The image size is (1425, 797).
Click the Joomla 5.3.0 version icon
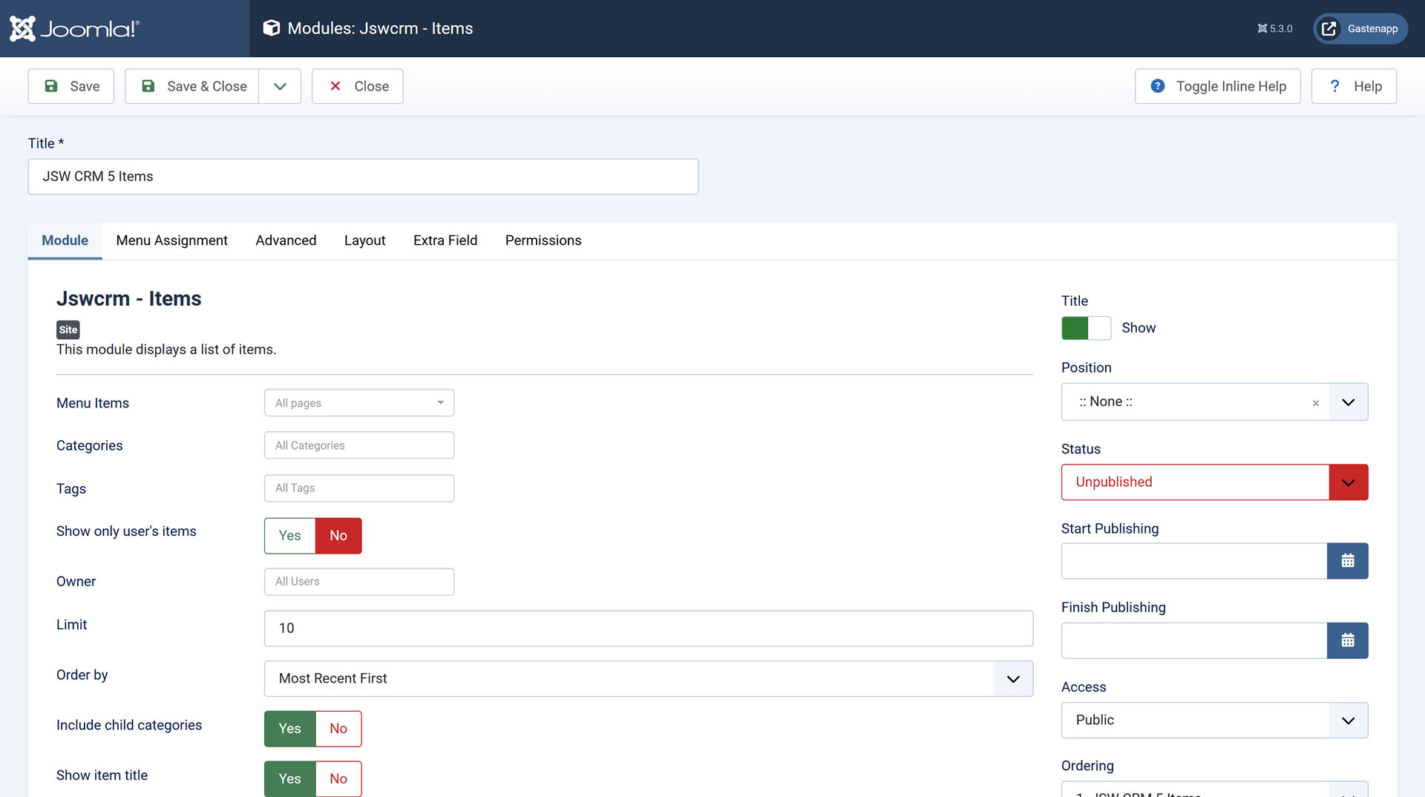click(1262, 29)
